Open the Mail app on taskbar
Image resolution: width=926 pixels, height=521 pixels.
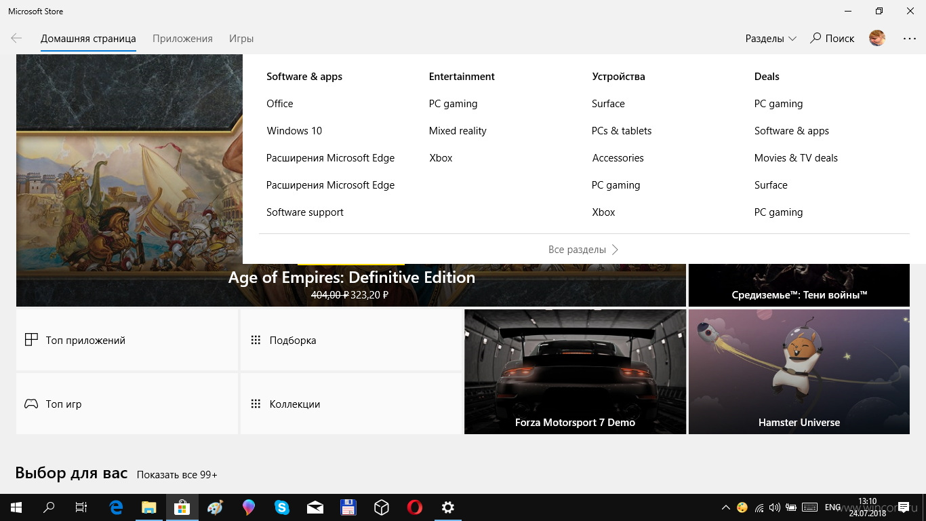click(315, 507)
